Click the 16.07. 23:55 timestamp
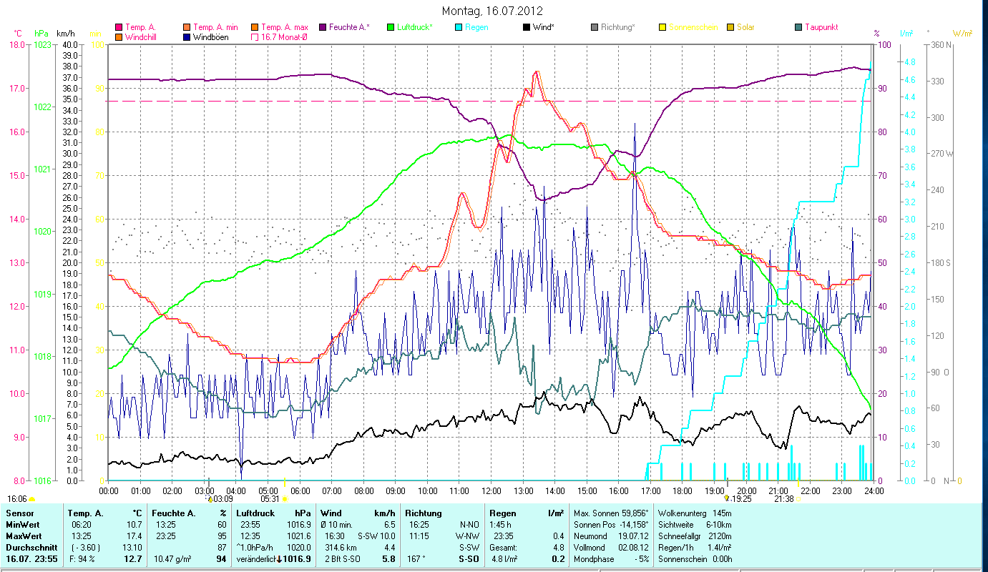The width and height of the screenshot is (988, 572). 32,559
